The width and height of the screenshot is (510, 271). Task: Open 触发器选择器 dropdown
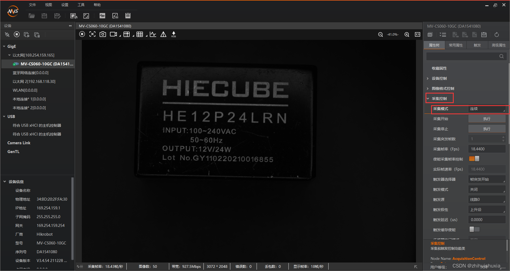pos(487,179)
